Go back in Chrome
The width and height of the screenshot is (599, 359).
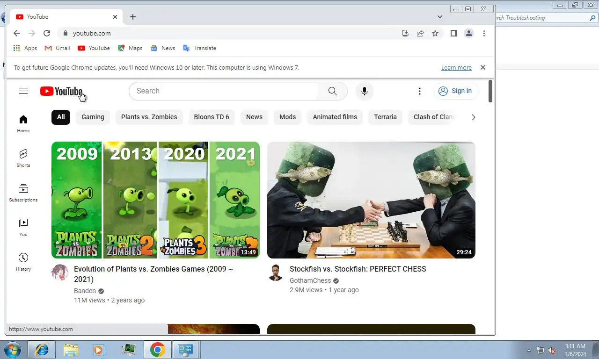17,33
